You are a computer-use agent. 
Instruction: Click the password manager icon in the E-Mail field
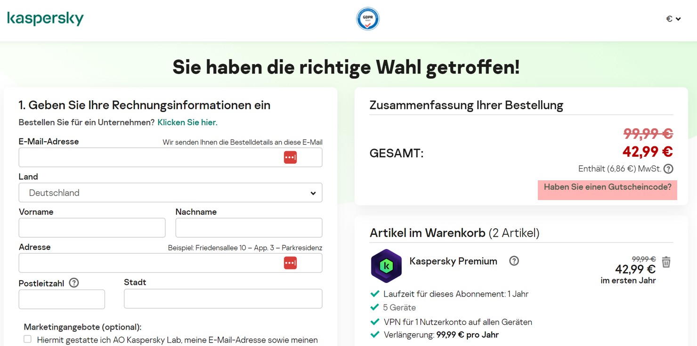click(x=290, y=157)
